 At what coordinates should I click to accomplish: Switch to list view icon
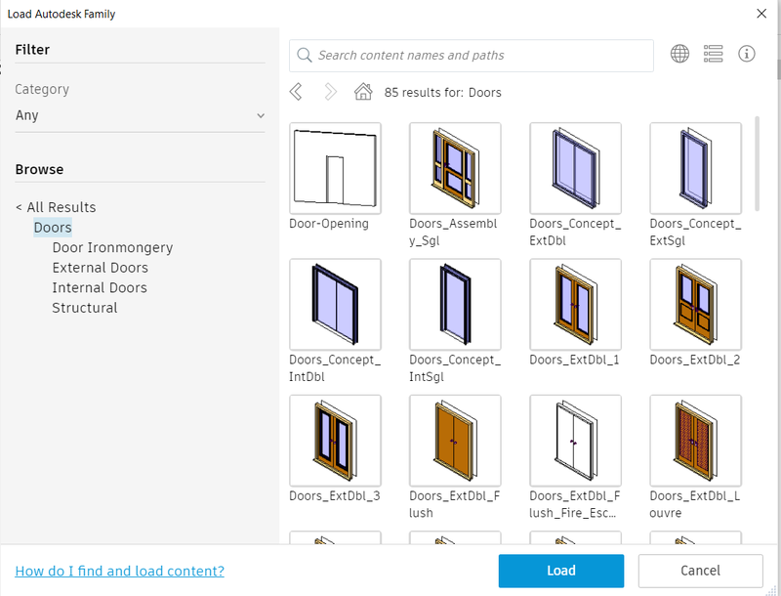pyautogui.click(x=713, y=54)
